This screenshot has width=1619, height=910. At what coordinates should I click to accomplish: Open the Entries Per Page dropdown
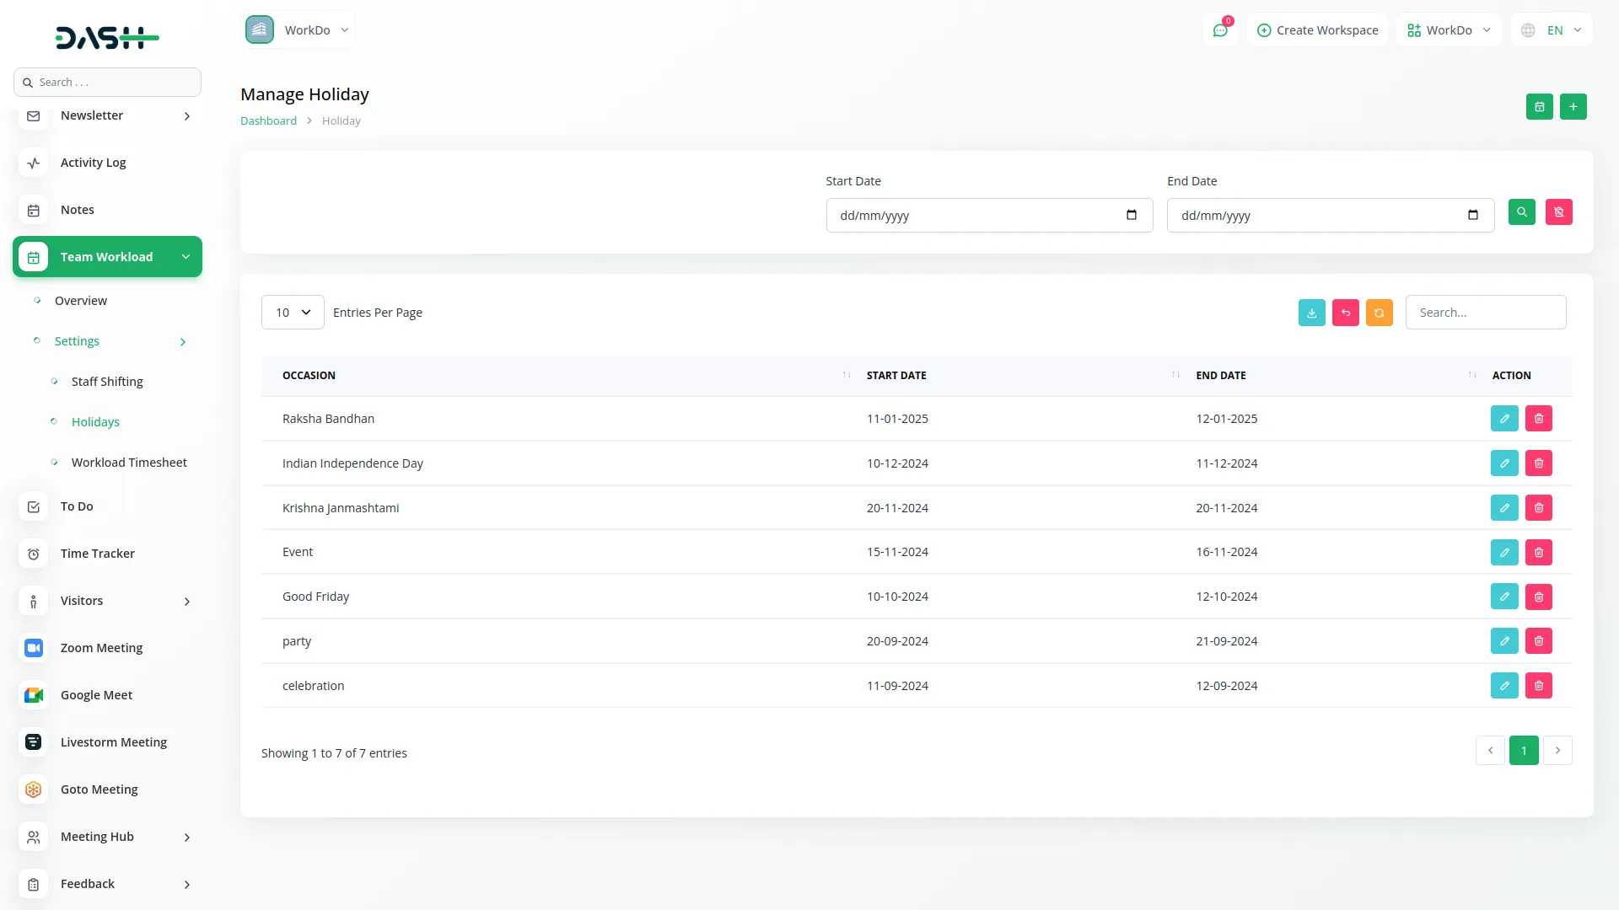[292, 312]
